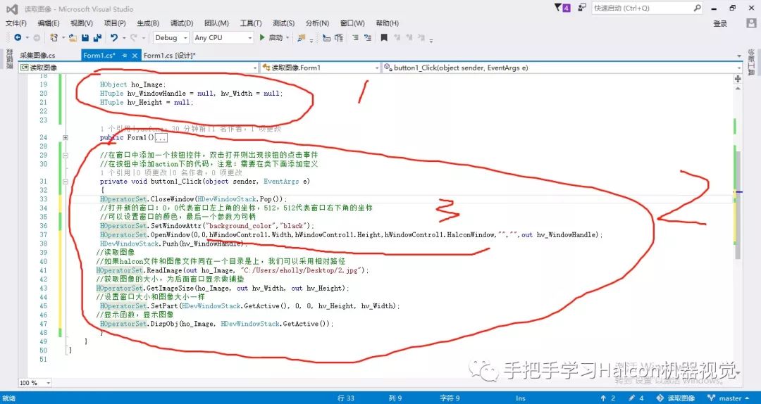Click the new project toolbar icon
The width and height of the screenshot is (761, 404).
point(54,37)
